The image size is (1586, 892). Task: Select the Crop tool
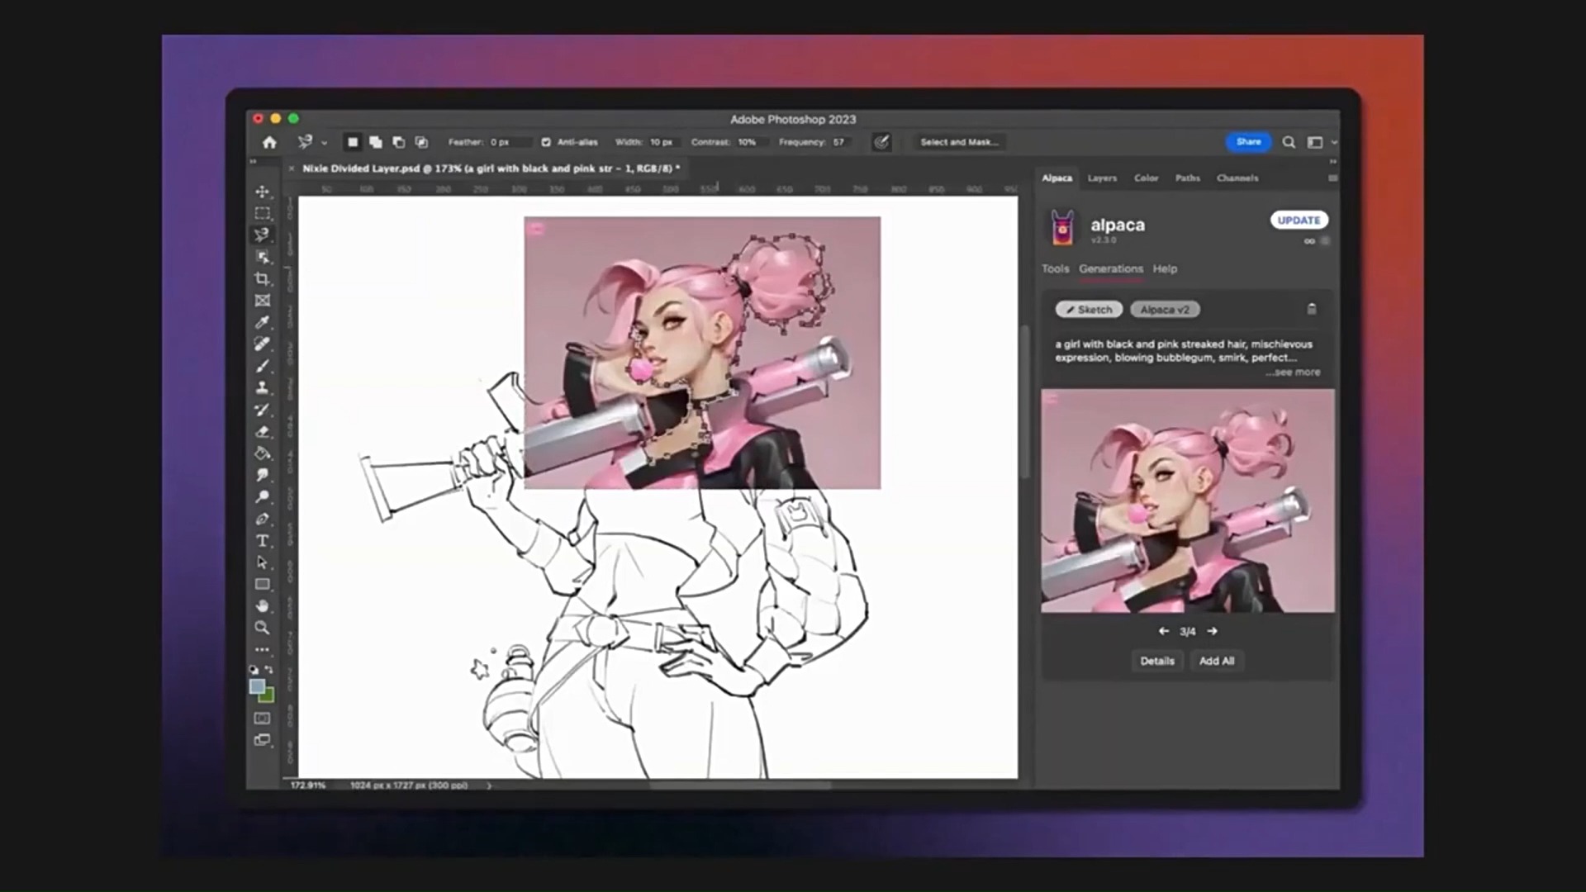click(263, 278)
